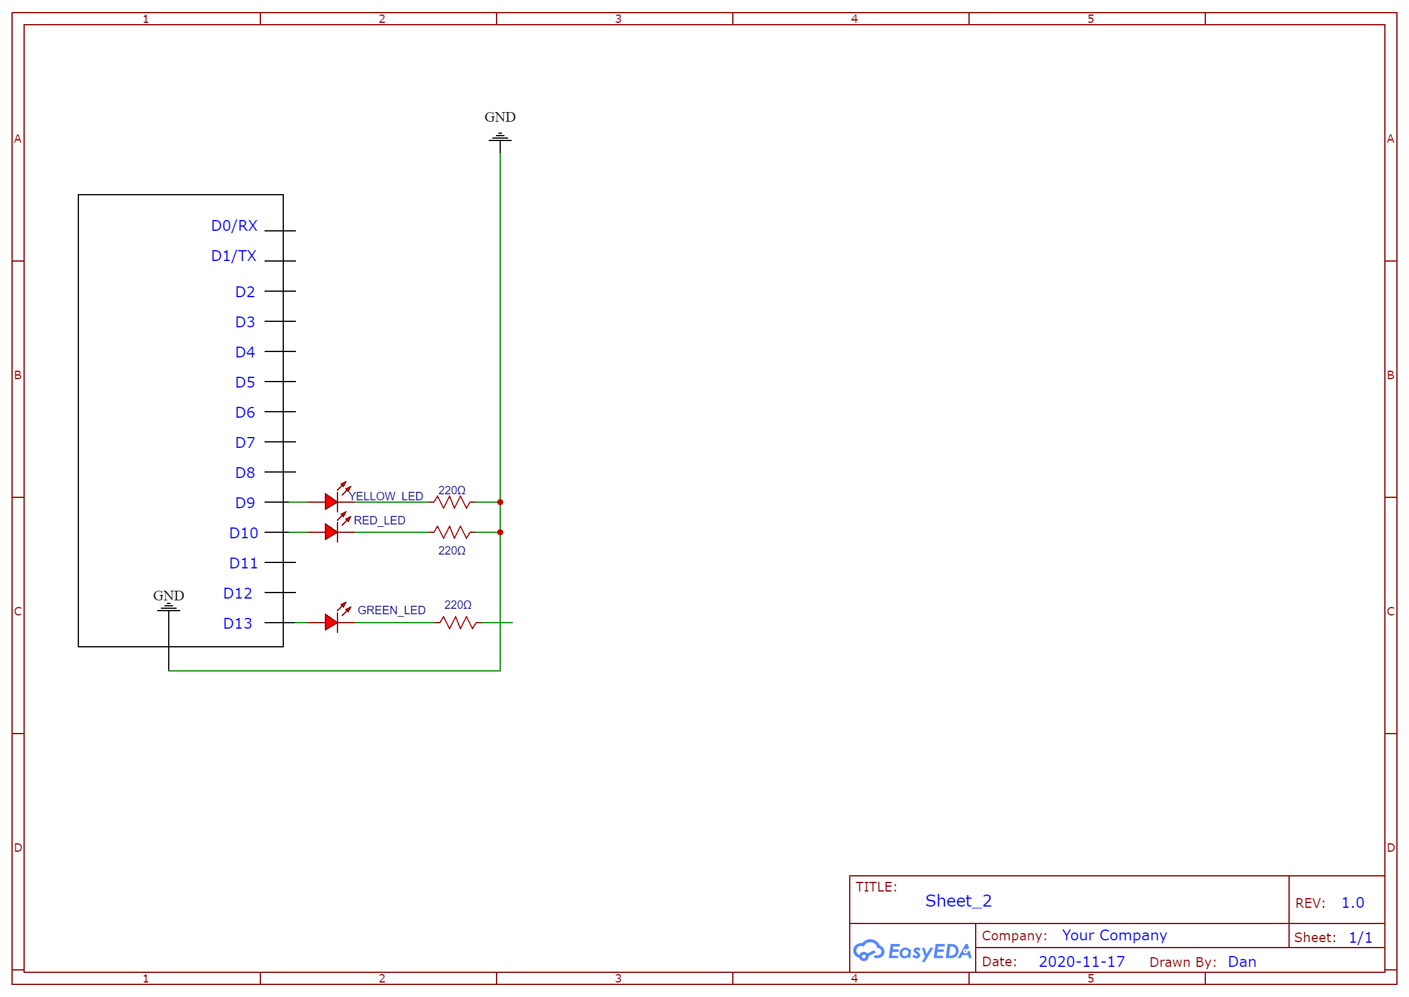Image resolution: width=1409 pixels, height=997 pixels.
Task: Click the EasyEDA logo in the title block
Action: point(912,951)
